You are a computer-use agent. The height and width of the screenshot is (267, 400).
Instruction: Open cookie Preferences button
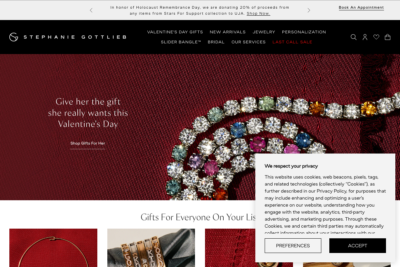point(293,246)
